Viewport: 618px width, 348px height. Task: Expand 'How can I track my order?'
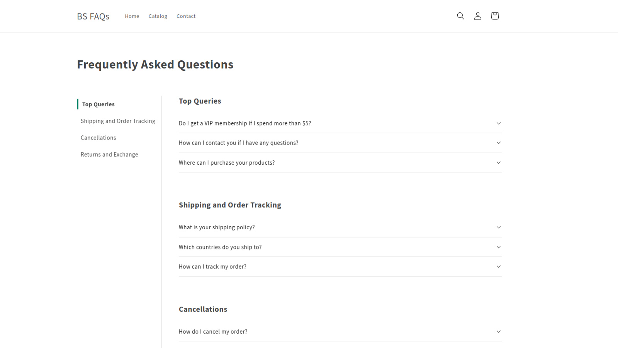tap(340, 266)
